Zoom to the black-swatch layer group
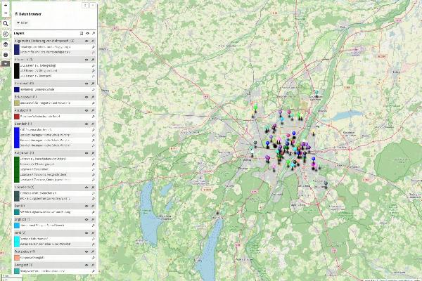This screenshot has width=422, height=281. tap(93, 60)
